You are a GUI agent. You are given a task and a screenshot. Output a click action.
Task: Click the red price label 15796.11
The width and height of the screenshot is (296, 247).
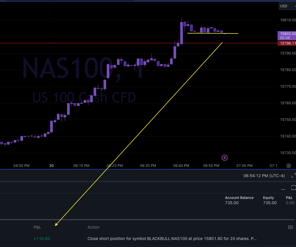(287, 43)
